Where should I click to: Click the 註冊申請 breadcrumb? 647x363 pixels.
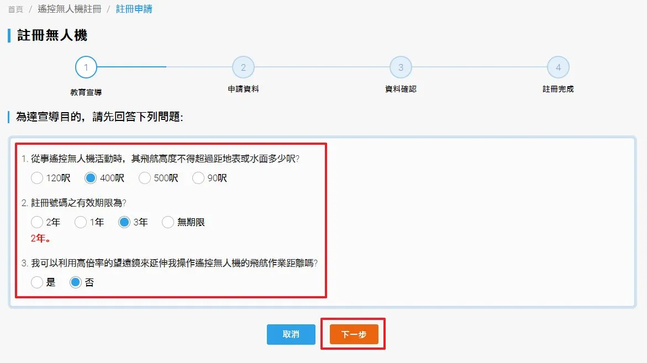134,9
